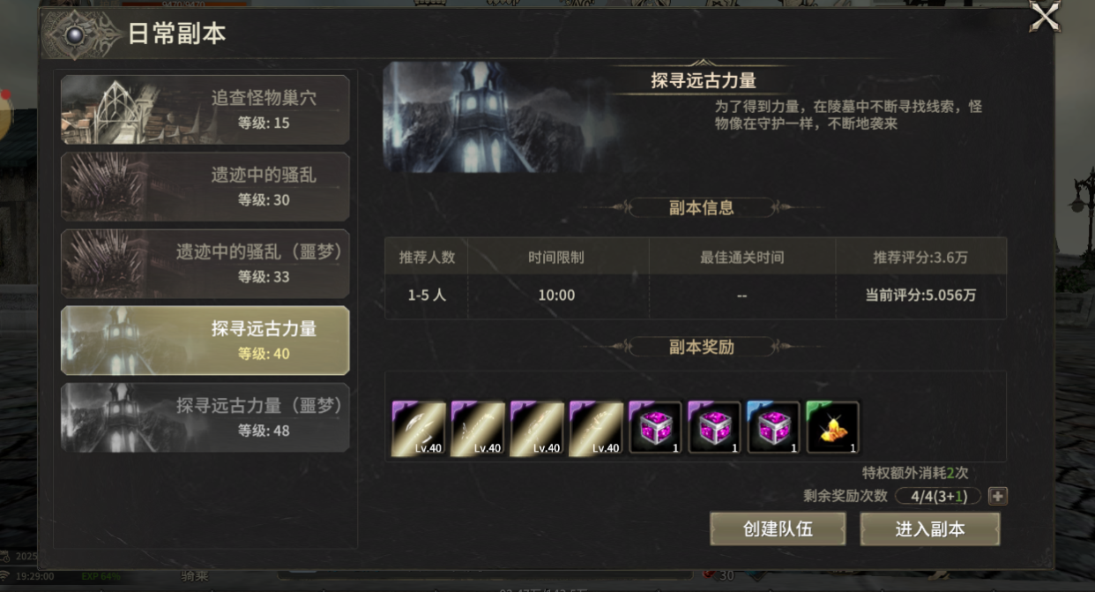The image size is (1095, 592).
Task: Click the dungeon preview banner image
Action: tap(499, 117)
